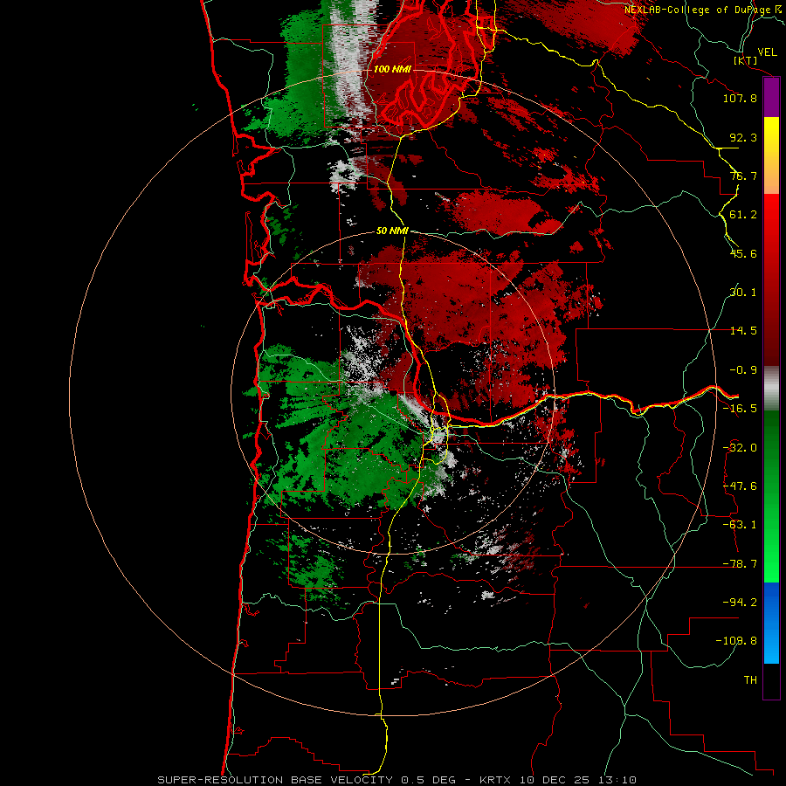Click the -109.8 velocity scale value

736,641
